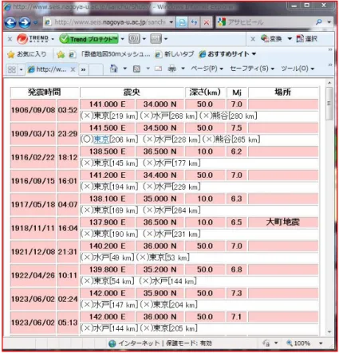
Task: Open the Print icon dropdown arrow
Action: (183, 69)
